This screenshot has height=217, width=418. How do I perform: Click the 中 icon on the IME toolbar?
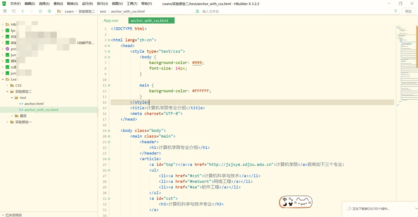(x=285, y=200)
